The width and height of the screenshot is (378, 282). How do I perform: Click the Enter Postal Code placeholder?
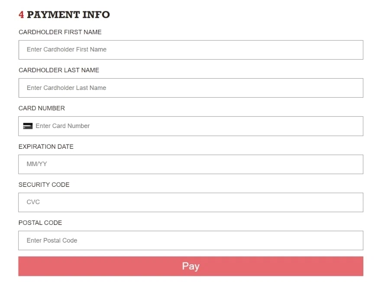pyautogui.click(x=52, y=240)
